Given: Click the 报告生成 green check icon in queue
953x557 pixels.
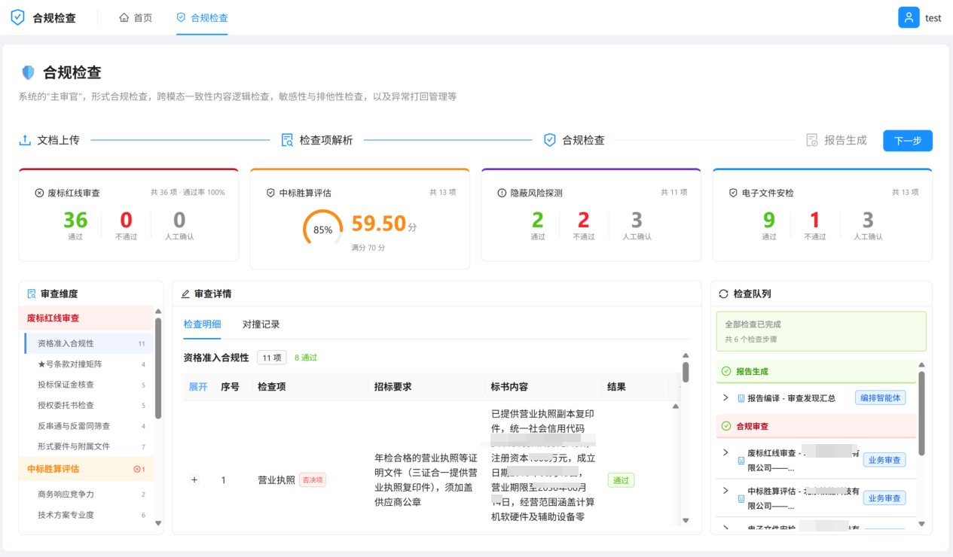Looking at the screenshot, I should [x=726, y=371].
